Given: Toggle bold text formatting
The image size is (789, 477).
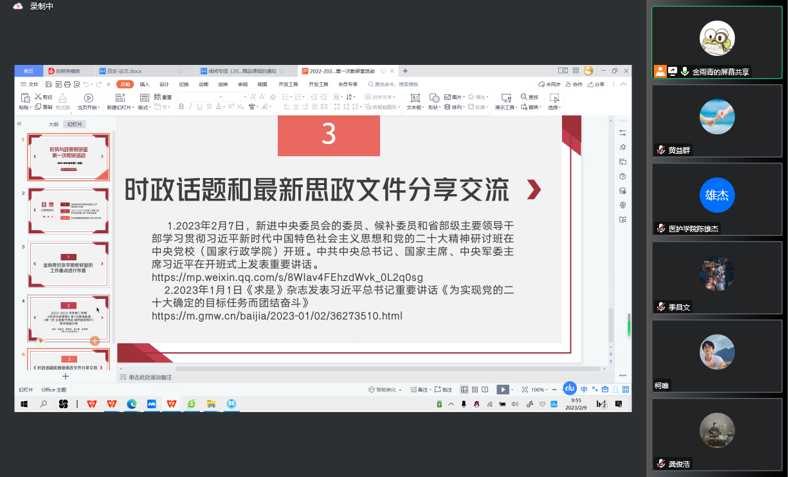Looking at the screenshot, I should tap(182, 107).
